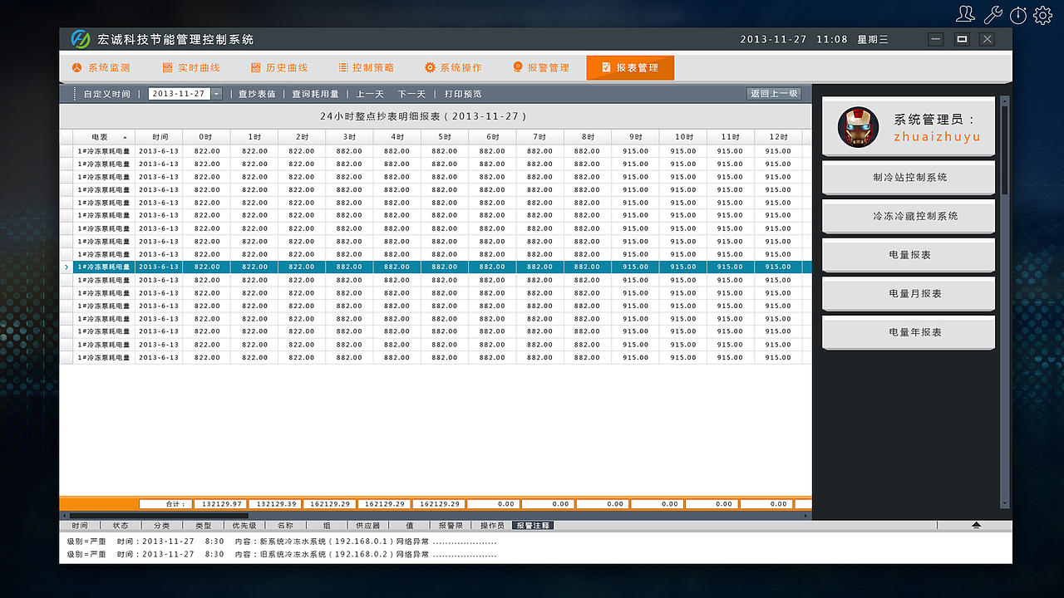Open the wrench tools icon

pyautogui.click(x=993, y=14)
